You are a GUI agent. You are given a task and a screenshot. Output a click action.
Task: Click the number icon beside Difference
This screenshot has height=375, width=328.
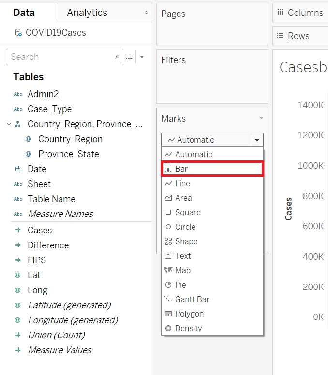point(18,245)
